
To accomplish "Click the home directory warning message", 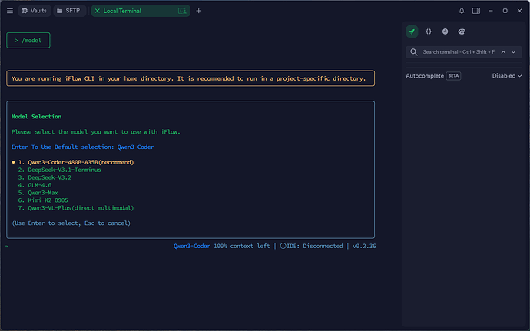I will [x=190, y=78].
